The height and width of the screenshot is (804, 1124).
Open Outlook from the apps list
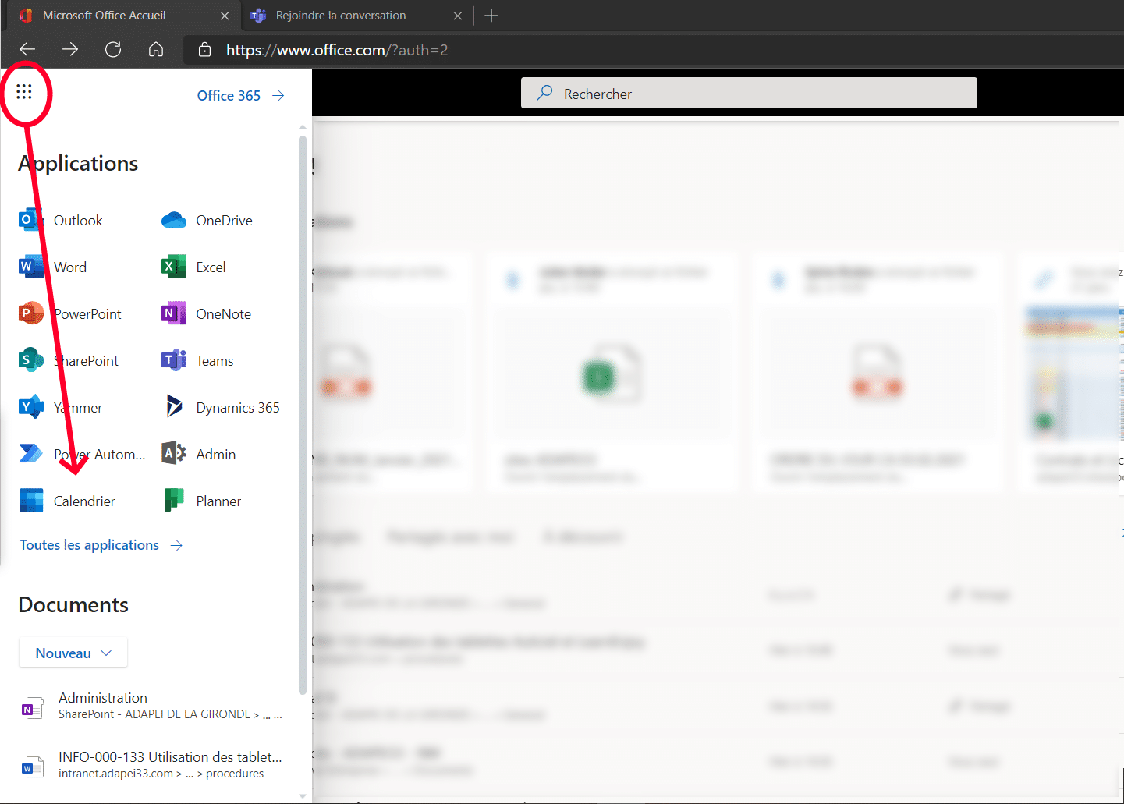click(x=61, y=221)
